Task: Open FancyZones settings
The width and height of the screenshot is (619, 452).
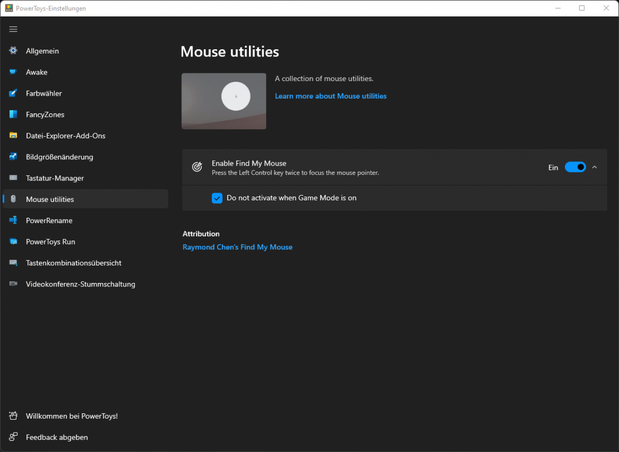Action: [85, 114]
